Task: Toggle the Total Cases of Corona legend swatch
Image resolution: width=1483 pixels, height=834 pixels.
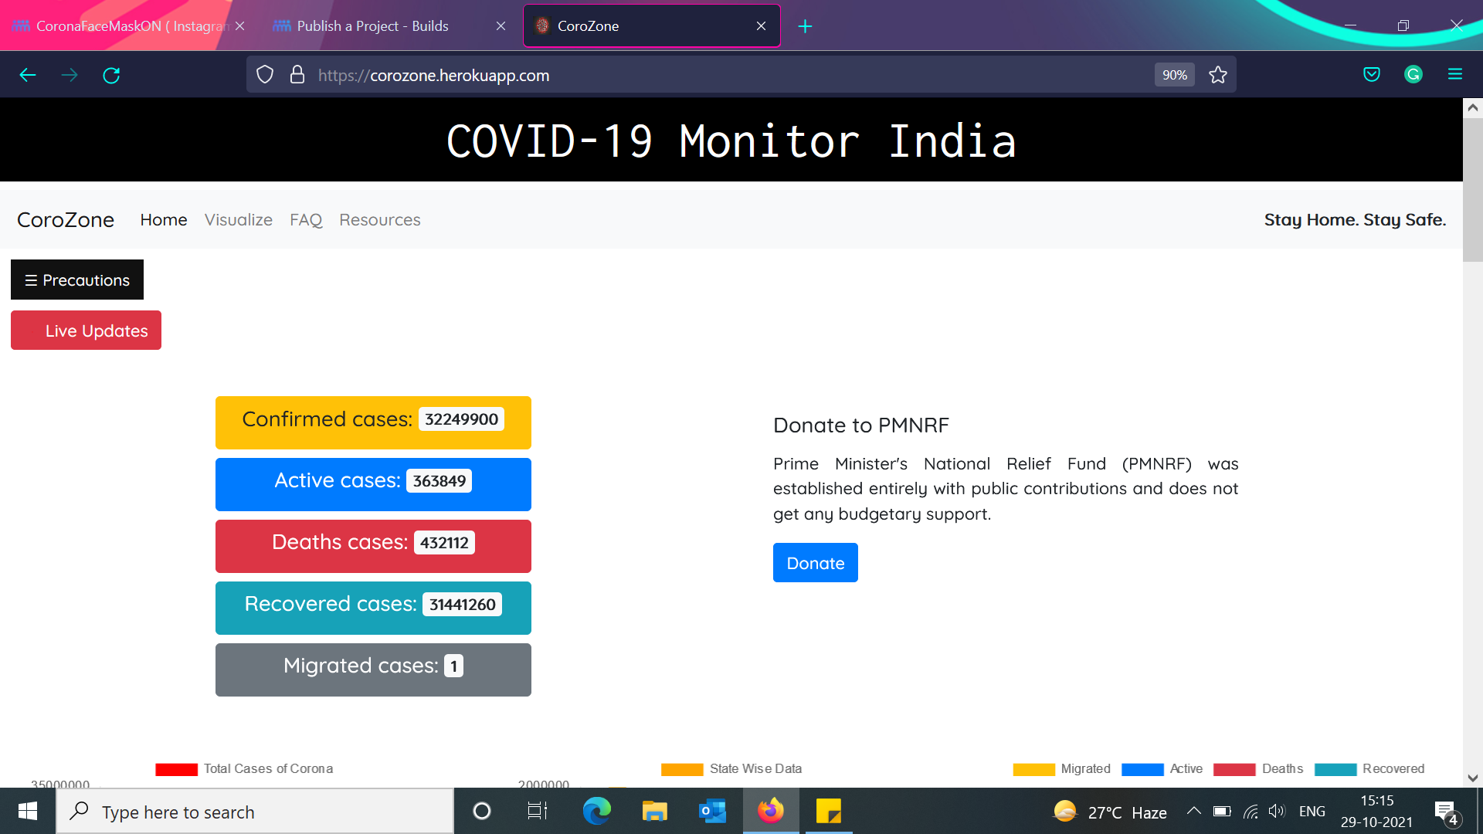Action: coord(176,769)
